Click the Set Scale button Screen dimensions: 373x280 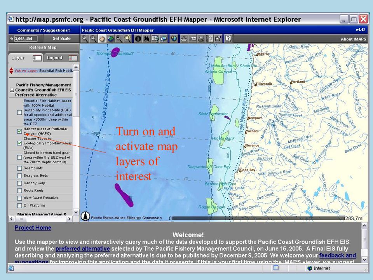(61, 38)
